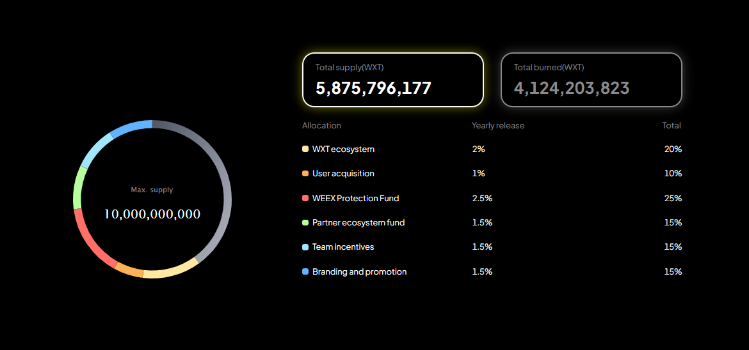Click the pale yellow donut chart segment

click(x=170, y=271)
